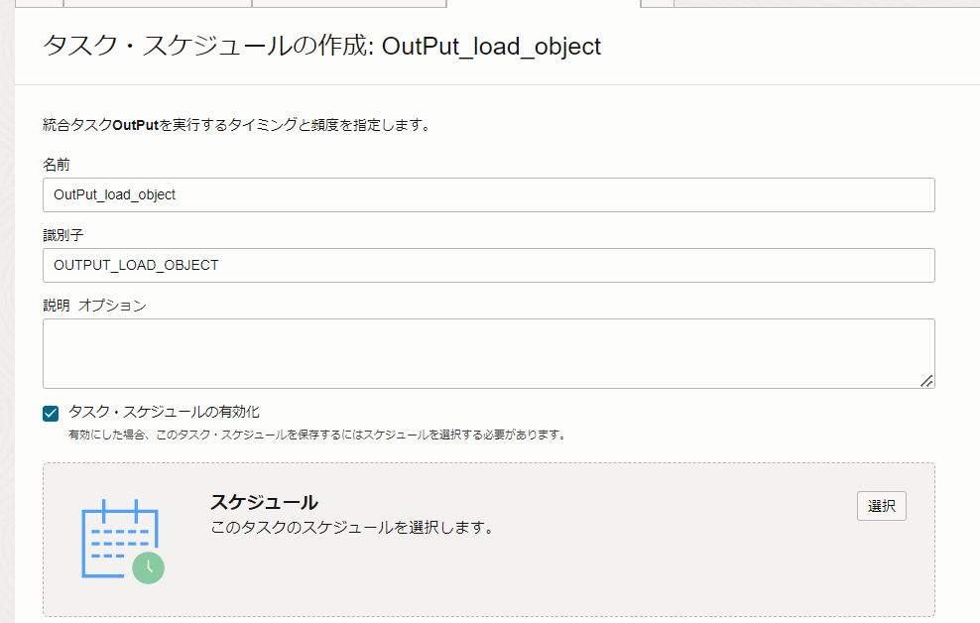Viewport: 980px width, 623px height.
Task: Click inside the empty 説明 textarea
Action: point(489,354)
